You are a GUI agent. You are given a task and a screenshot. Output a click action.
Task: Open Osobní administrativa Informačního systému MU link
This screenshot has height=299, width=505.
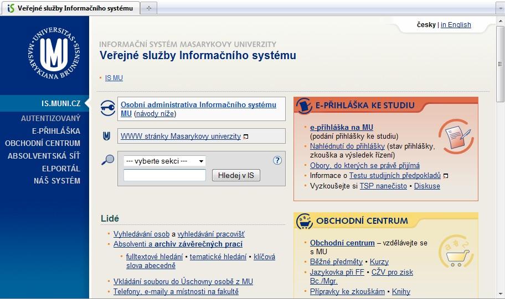198,109
